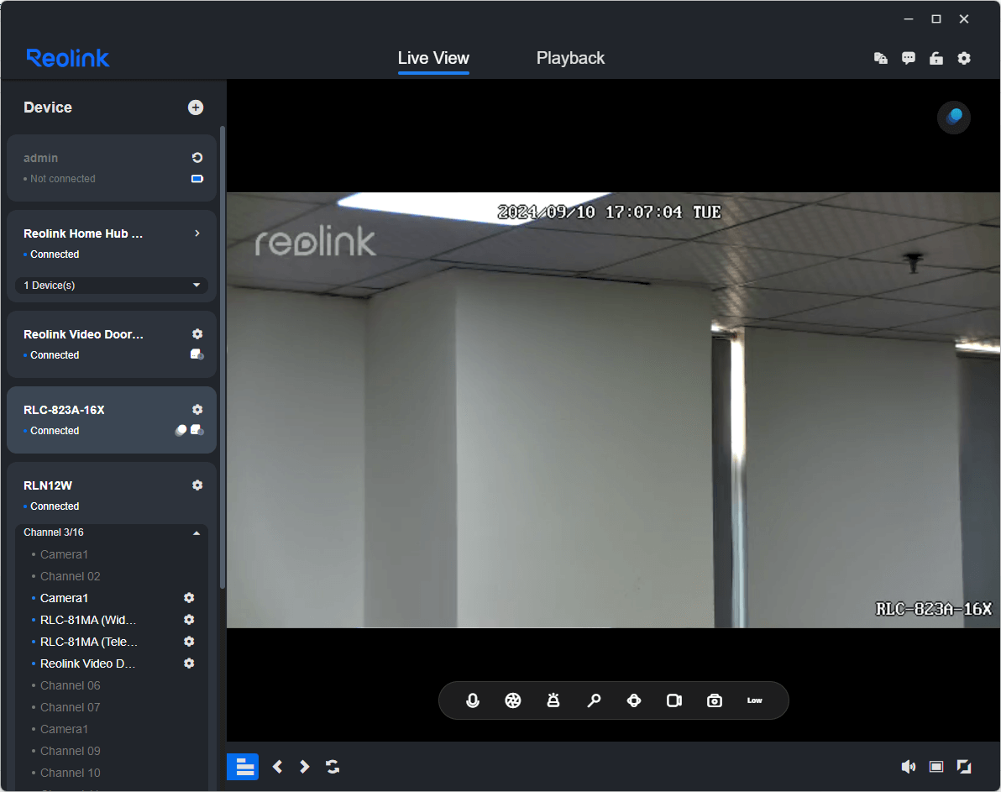Click the live video feed of RLC-823A-16X

point(614,410)
